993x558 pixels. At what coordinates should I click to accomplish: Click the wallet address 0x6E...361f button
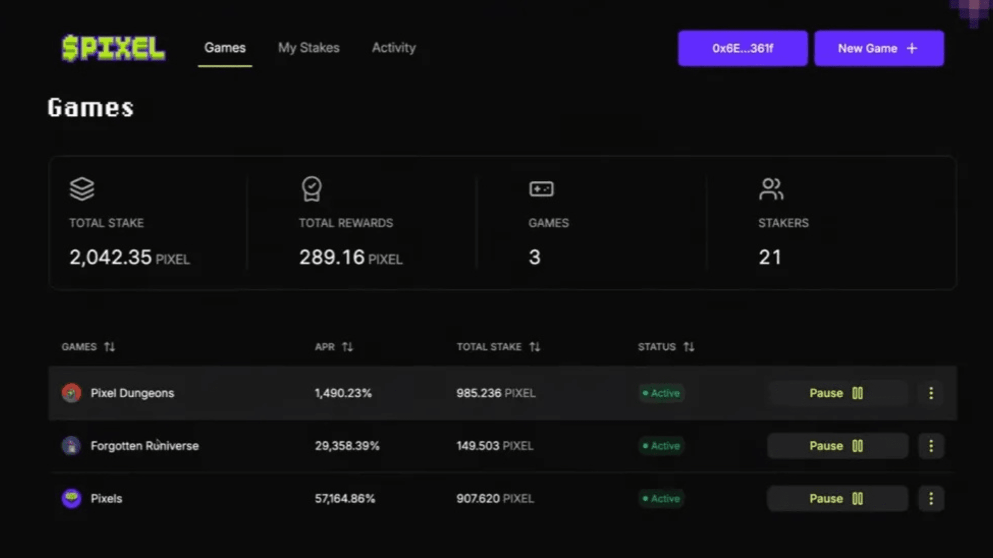click(743, 49)
